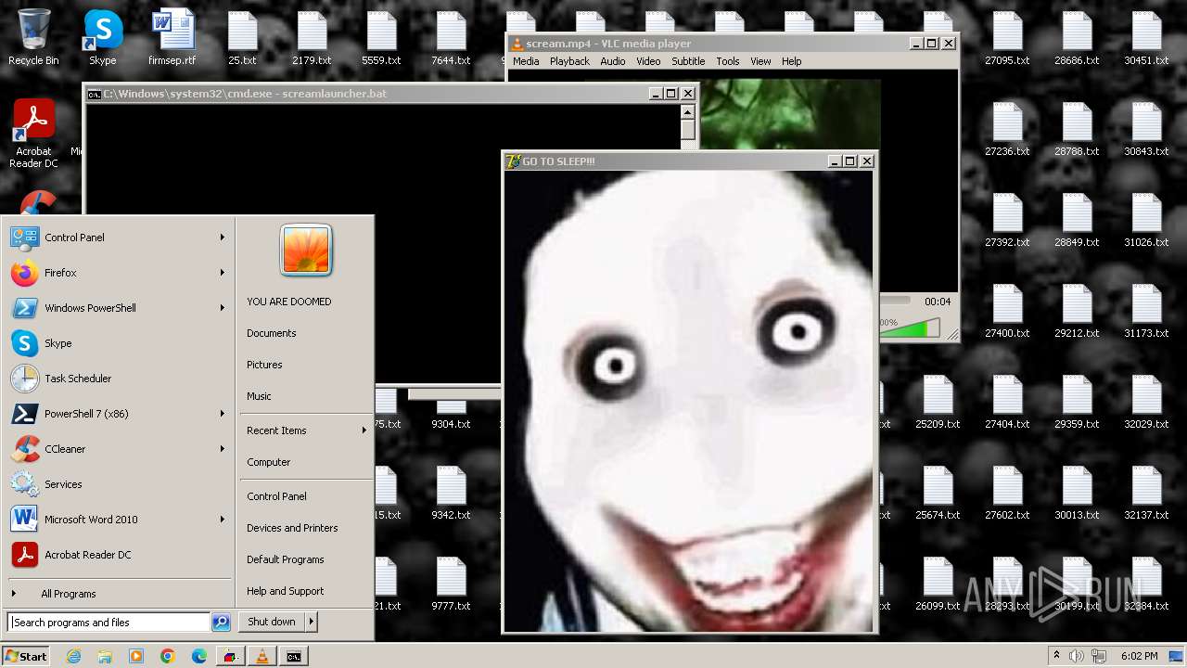Expand Control Panel submenu arrow
Image resolution: width=1187 pixels, height=668 pixels.
point(223,238)
